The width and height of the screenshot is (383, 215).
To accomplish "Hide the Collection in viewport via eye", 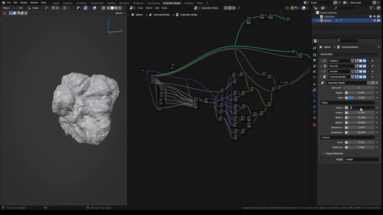I will (375, 17).
